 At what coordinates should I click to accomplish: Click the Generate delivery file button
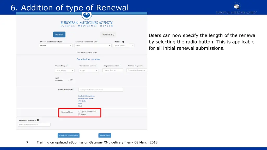click(69, 135)
